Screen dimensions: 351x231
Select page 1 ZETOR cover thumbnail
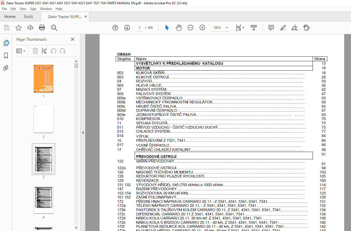click(43, 79)
